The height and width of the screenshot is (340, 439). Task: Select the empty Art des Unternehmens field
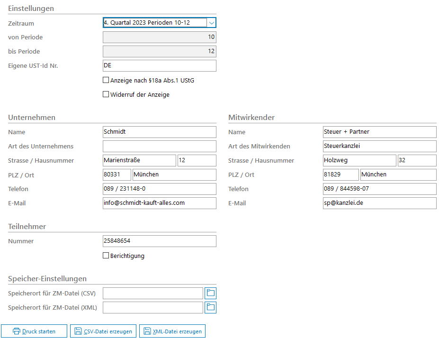159,146
